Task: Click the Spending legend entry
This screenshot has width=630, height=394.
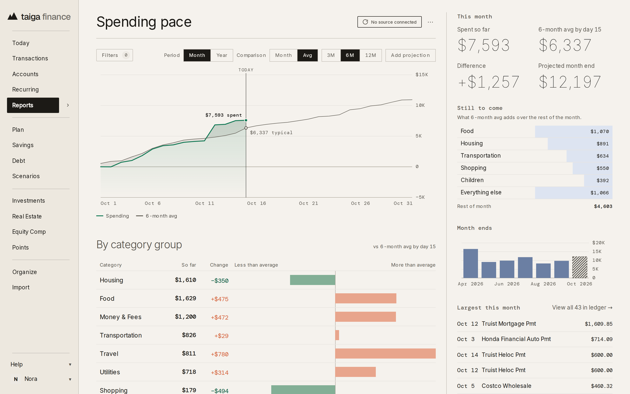Action: [x=113, y=216]
